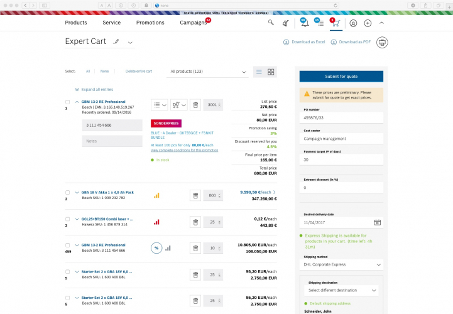Open the Campaigns menu

pyautogui.click(x=194, y=23)
